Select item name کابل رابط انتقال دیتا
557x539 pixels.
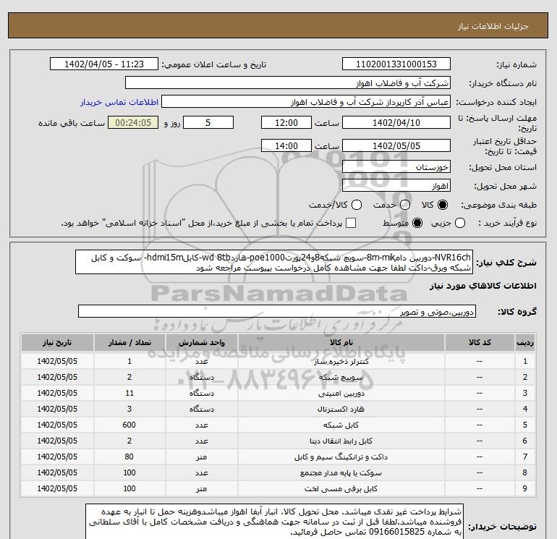coord(341,441)
